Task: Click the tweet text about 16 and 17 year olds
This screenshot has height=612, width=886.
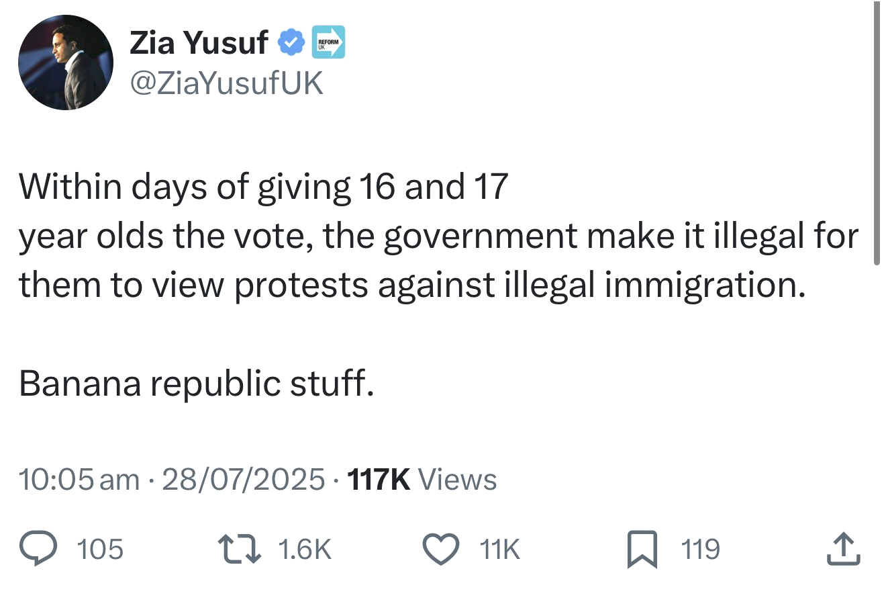Action: pos(439,236)
